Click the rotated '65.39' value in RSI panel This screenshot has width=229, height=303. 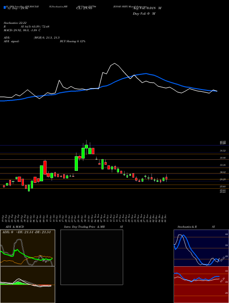[223, 280]
